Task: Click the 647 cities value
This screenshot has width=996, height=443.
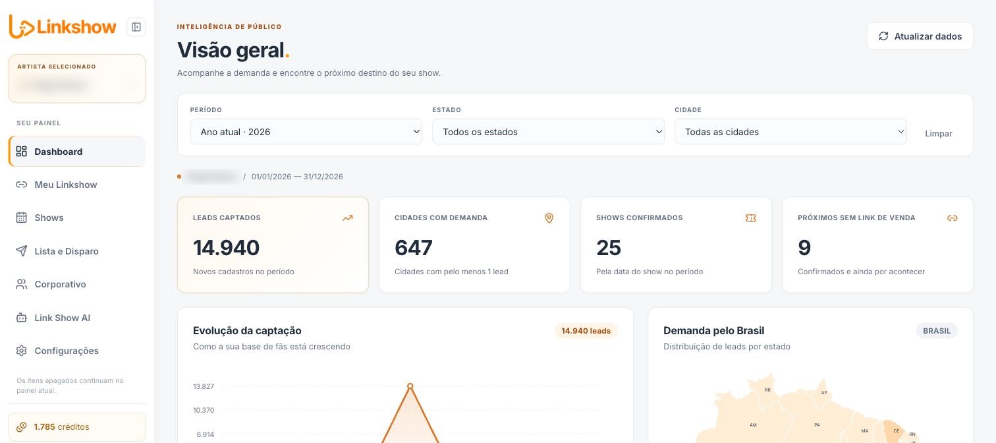Action: 414,248
